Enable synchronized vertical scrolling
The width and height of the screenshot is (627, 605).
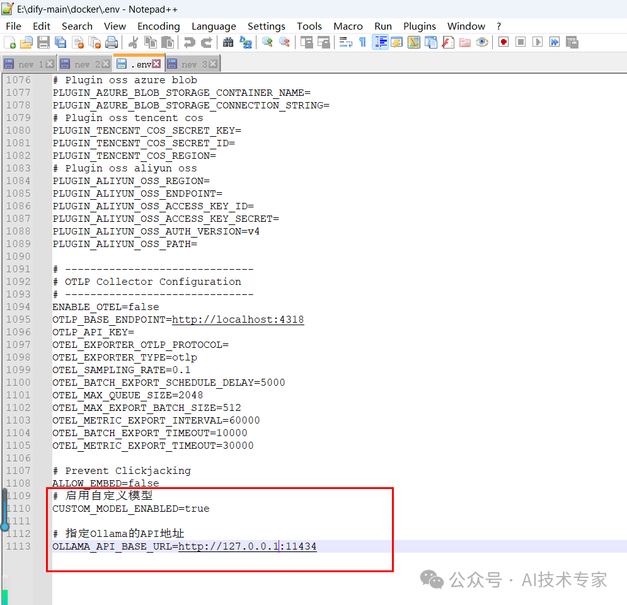[306, 42]
